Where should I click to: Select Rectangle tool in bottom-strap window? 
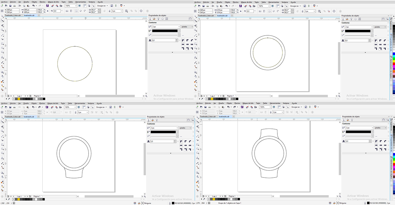[x=2, y=144]
